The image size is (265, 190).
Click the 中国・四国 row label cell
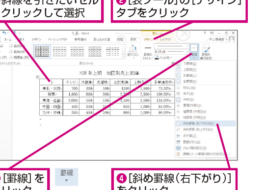click(51, 106)
